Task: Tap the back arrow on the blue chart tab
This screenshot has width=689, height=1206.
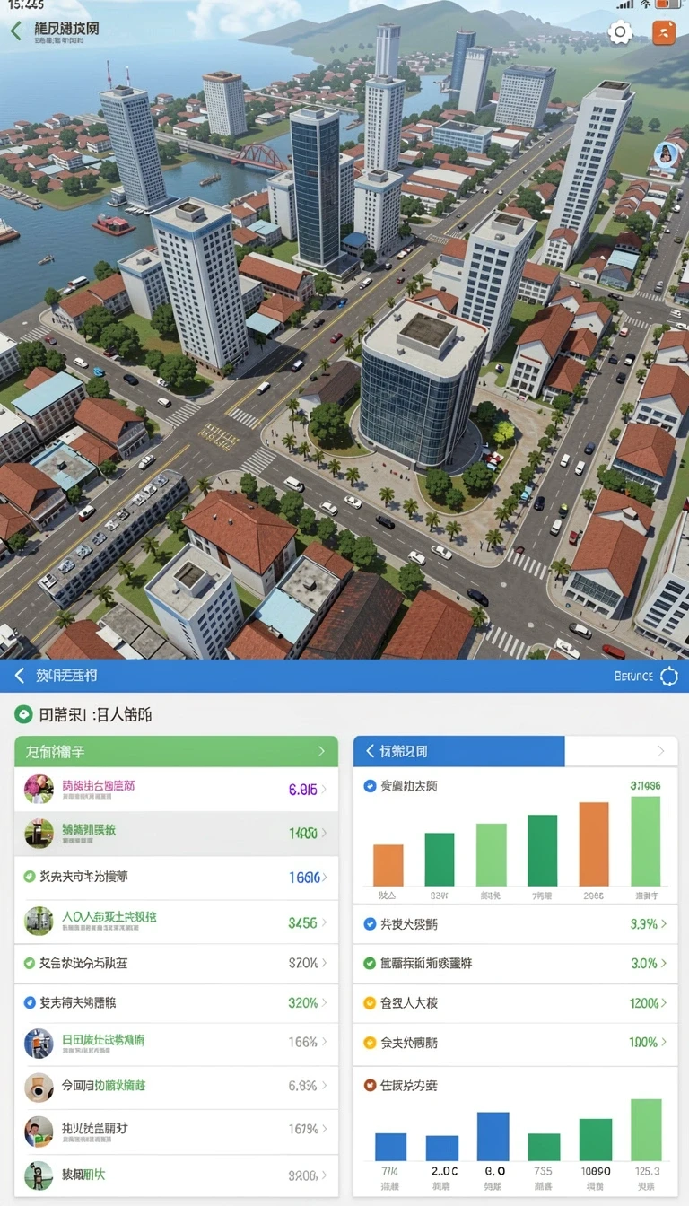Action: (x=369, y=751)
